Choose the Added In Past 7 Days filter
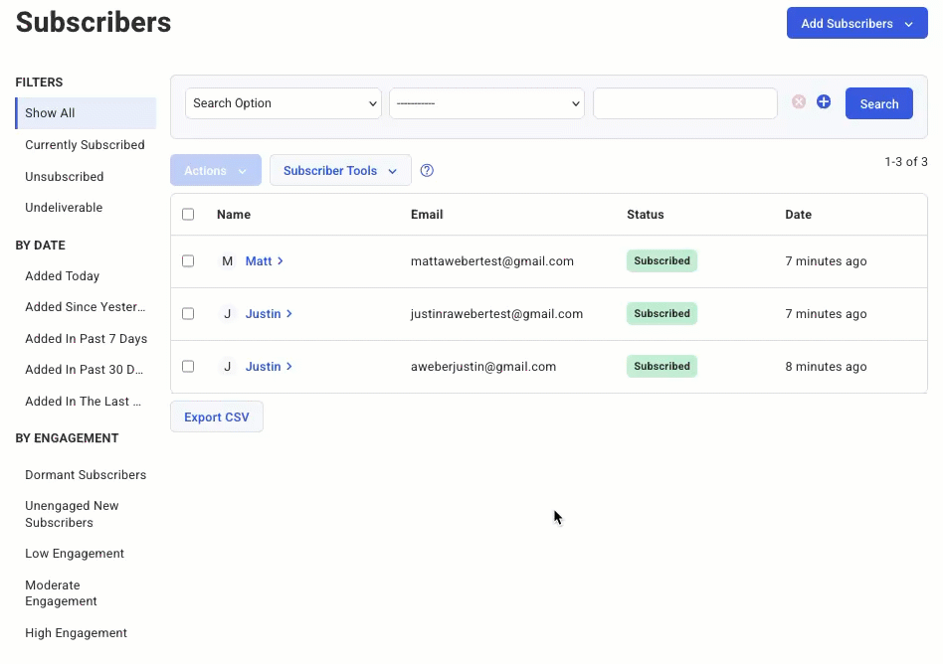943x664 pixels. click(x=86, y=339)
